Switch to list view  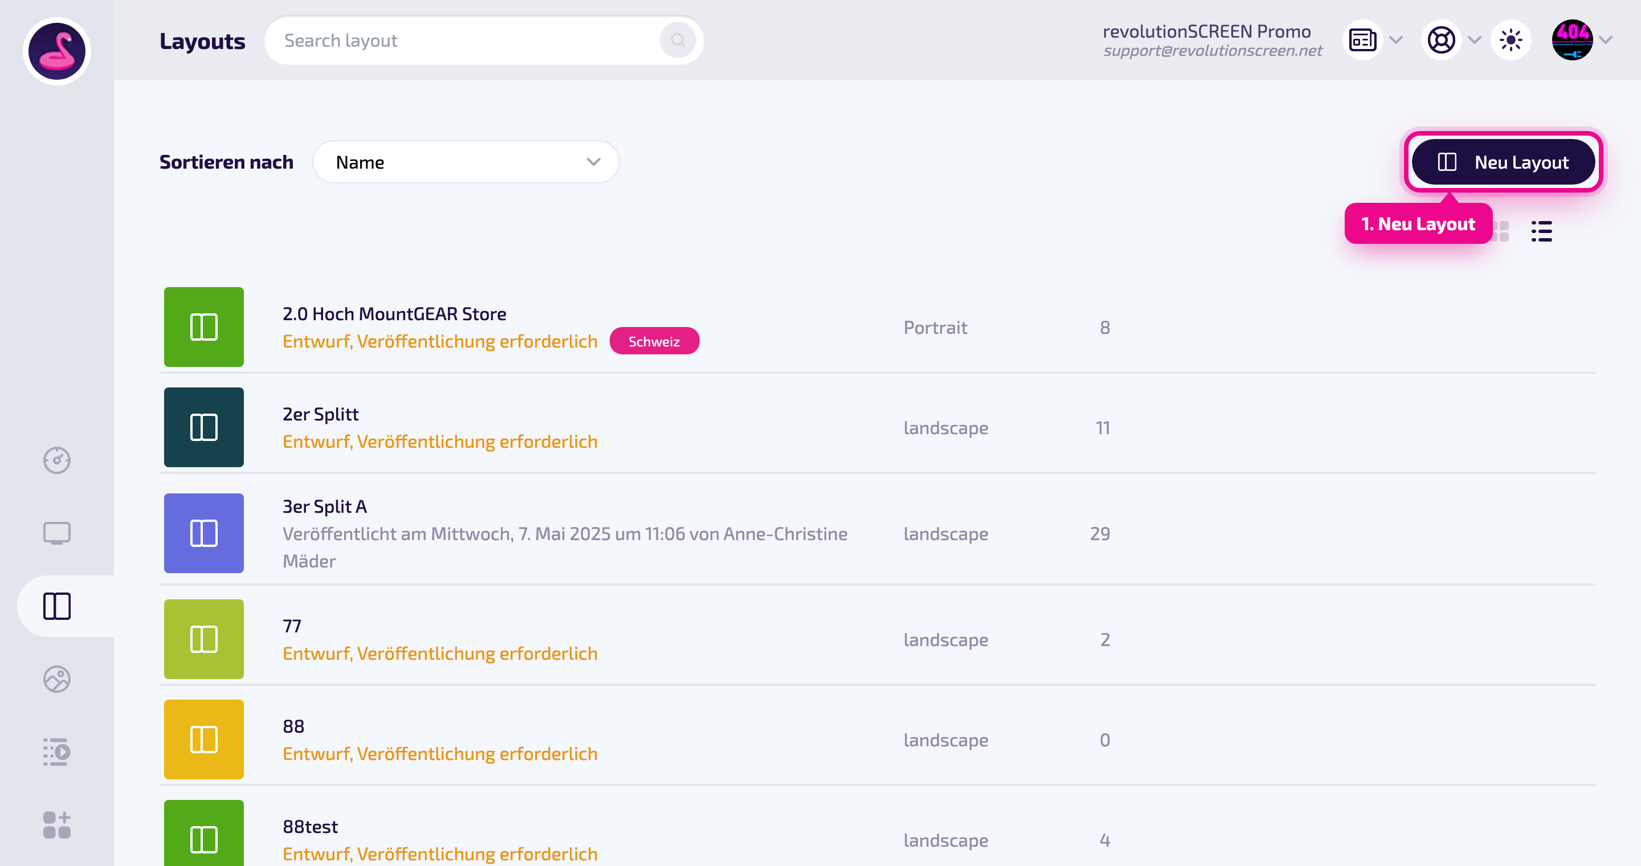[x=1541, y=231]
